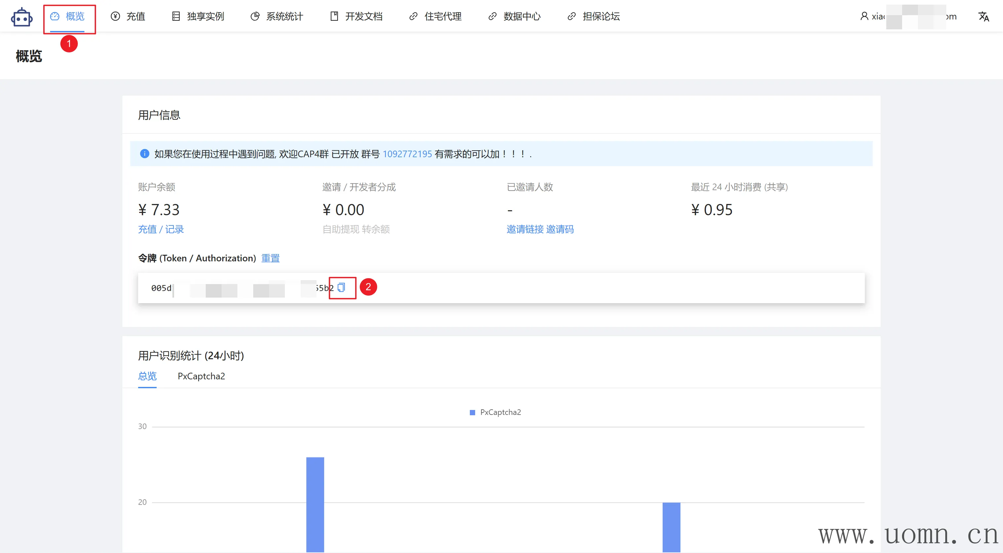Click the info icon in the notice banner

[144, 154]
